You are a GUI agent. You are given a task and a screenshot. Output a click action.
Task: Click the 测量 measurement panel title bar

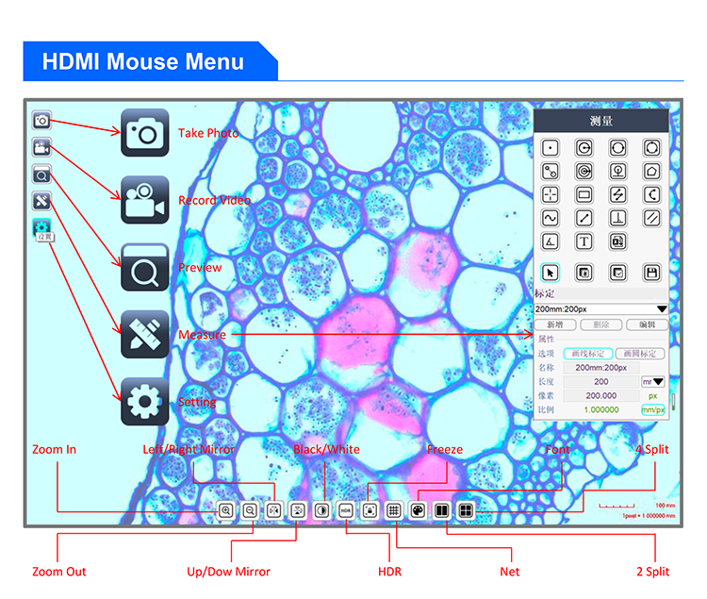(601, 121)
